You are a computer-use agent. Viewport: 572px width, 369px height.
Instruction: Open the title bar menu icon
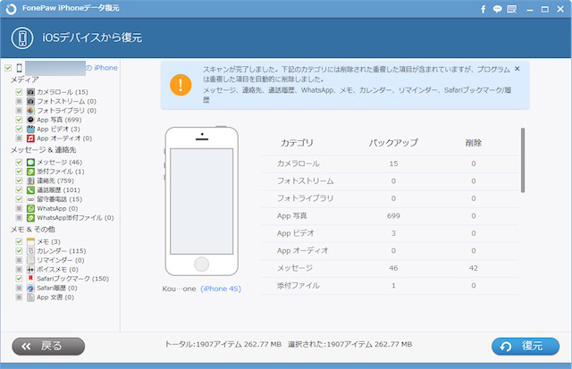(512, 9)
